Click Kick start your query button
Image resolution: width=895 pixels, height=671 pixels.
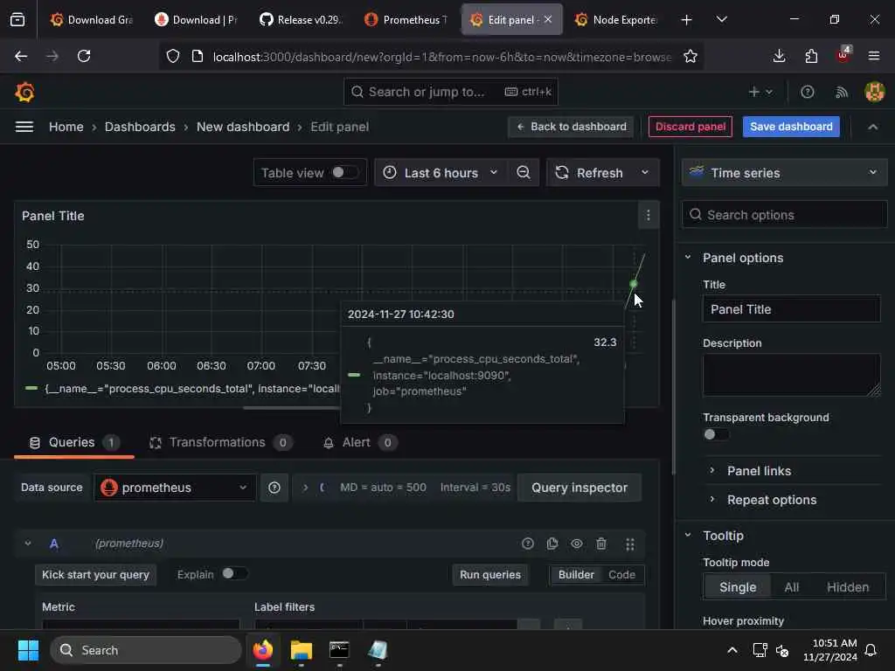click(x=95, y=575)
